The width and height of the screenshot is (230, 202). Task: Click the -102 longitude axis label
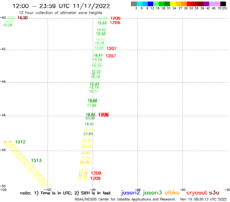coord(48,190)
